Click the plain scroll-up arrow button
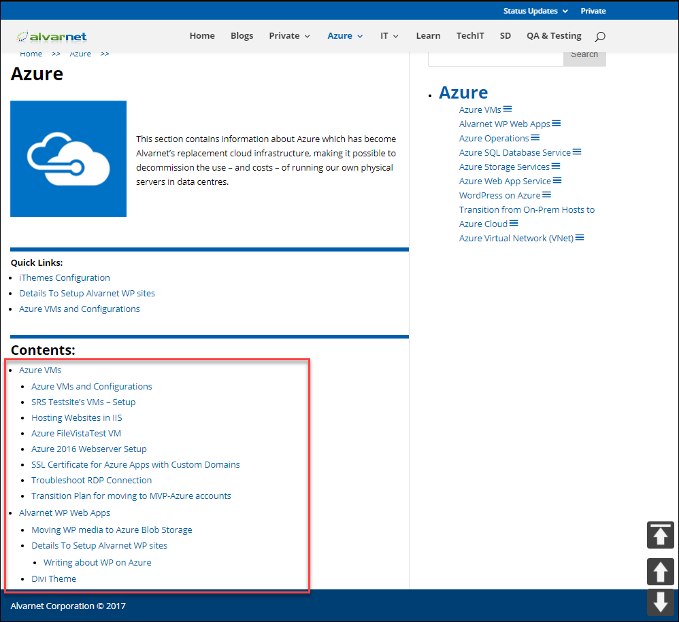 tap(661, 572)
